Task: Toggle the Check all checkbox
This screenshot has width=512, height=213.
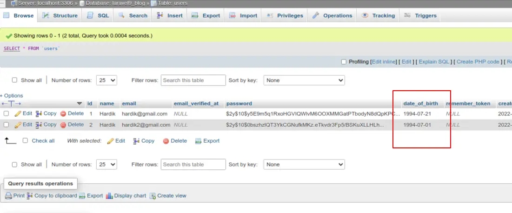Action: (25, 140)
